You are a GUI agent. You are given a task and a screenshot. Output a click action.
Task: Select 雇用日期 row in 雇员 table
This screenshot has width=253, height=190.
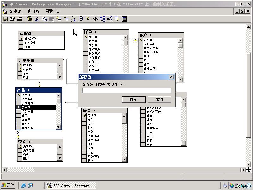point(102,140)
